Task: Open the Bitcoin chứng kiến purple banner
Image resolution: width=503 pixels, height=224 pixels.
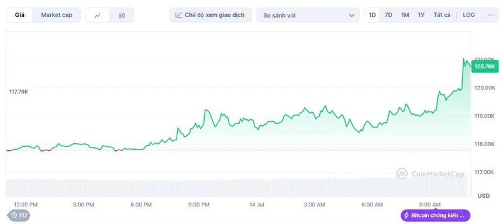Action: (x=435, y=215)
